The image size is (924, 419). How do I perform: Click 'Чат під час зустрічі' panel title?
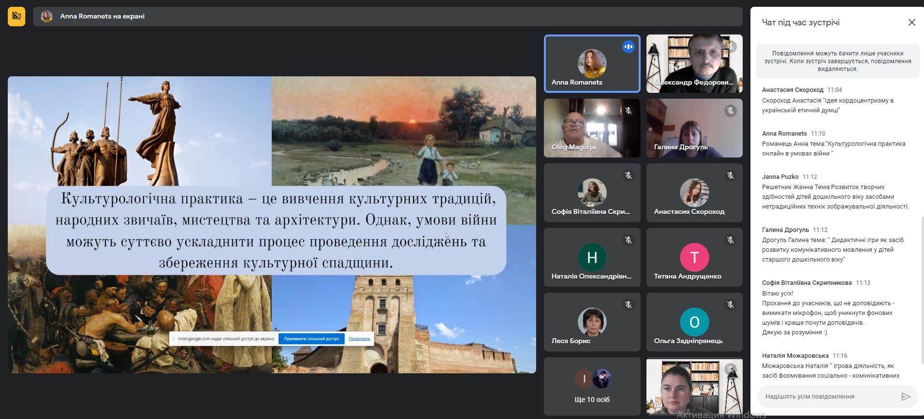[x=801, y=22]
